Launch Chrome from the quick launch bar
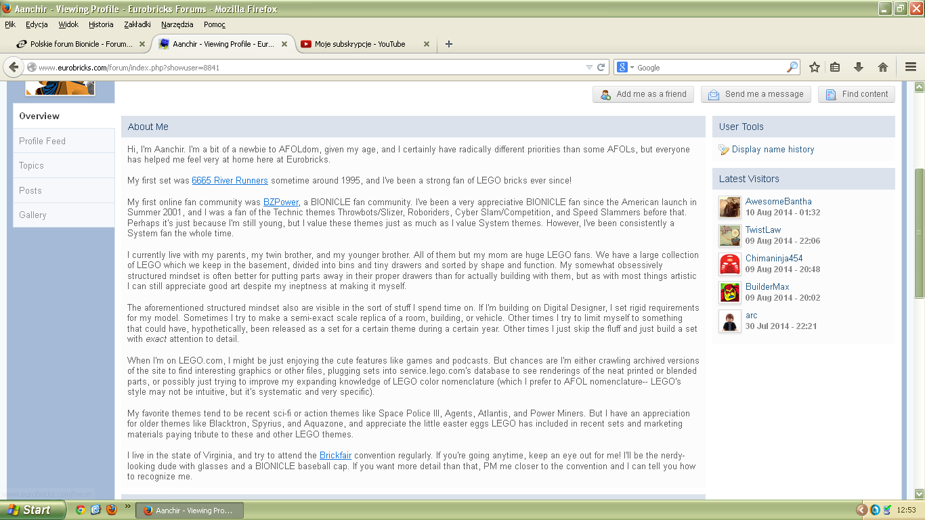This screenshot has width=925, height=520. click(81, 510)
